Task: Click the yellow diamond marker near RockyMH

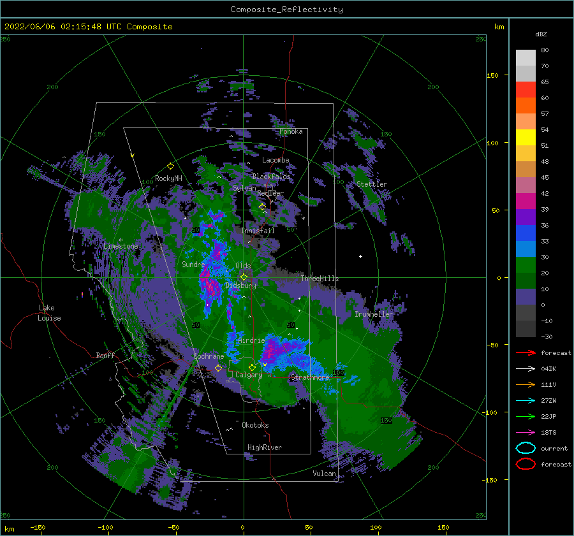Action: (x=170, y=166)
